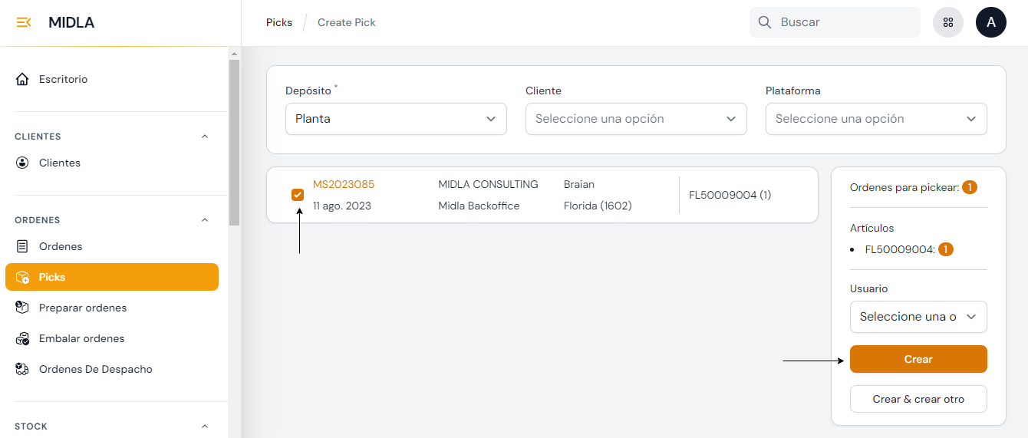Viewport: 1028px width, 438px height.
Task: Collapse sidebar using the orange menu icon
Action: (24, 22)
